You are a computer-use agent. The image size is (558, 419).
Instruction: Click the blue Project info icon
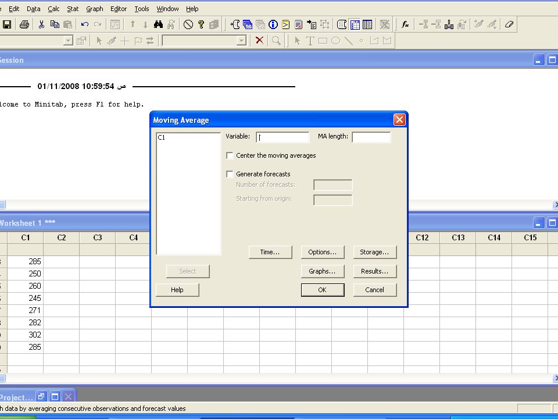point(273,24)
